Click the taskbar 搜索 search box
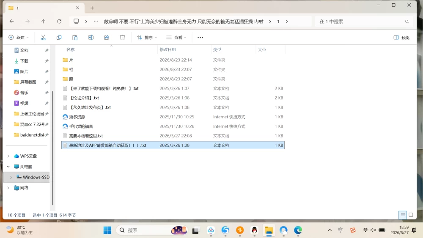The width and height of the screenshot is (423, 238). coord(152,230)
